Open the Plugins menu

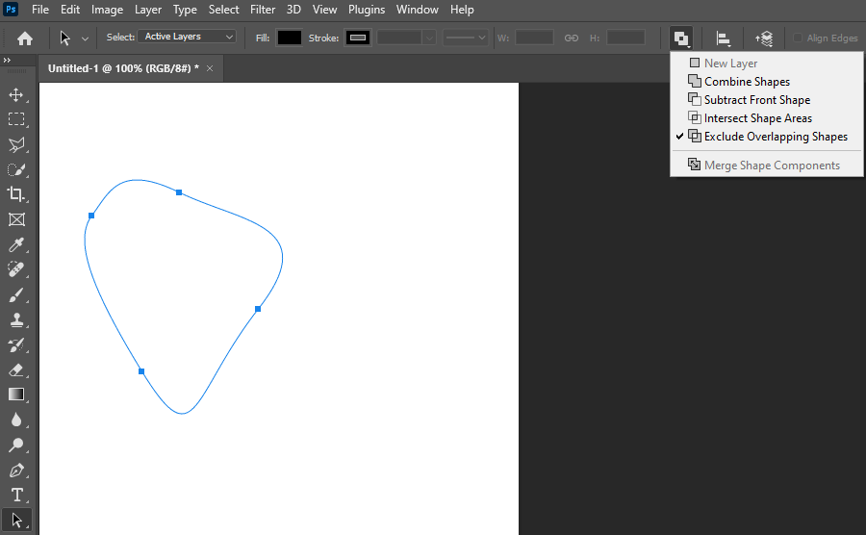click(x=367, y=10)
